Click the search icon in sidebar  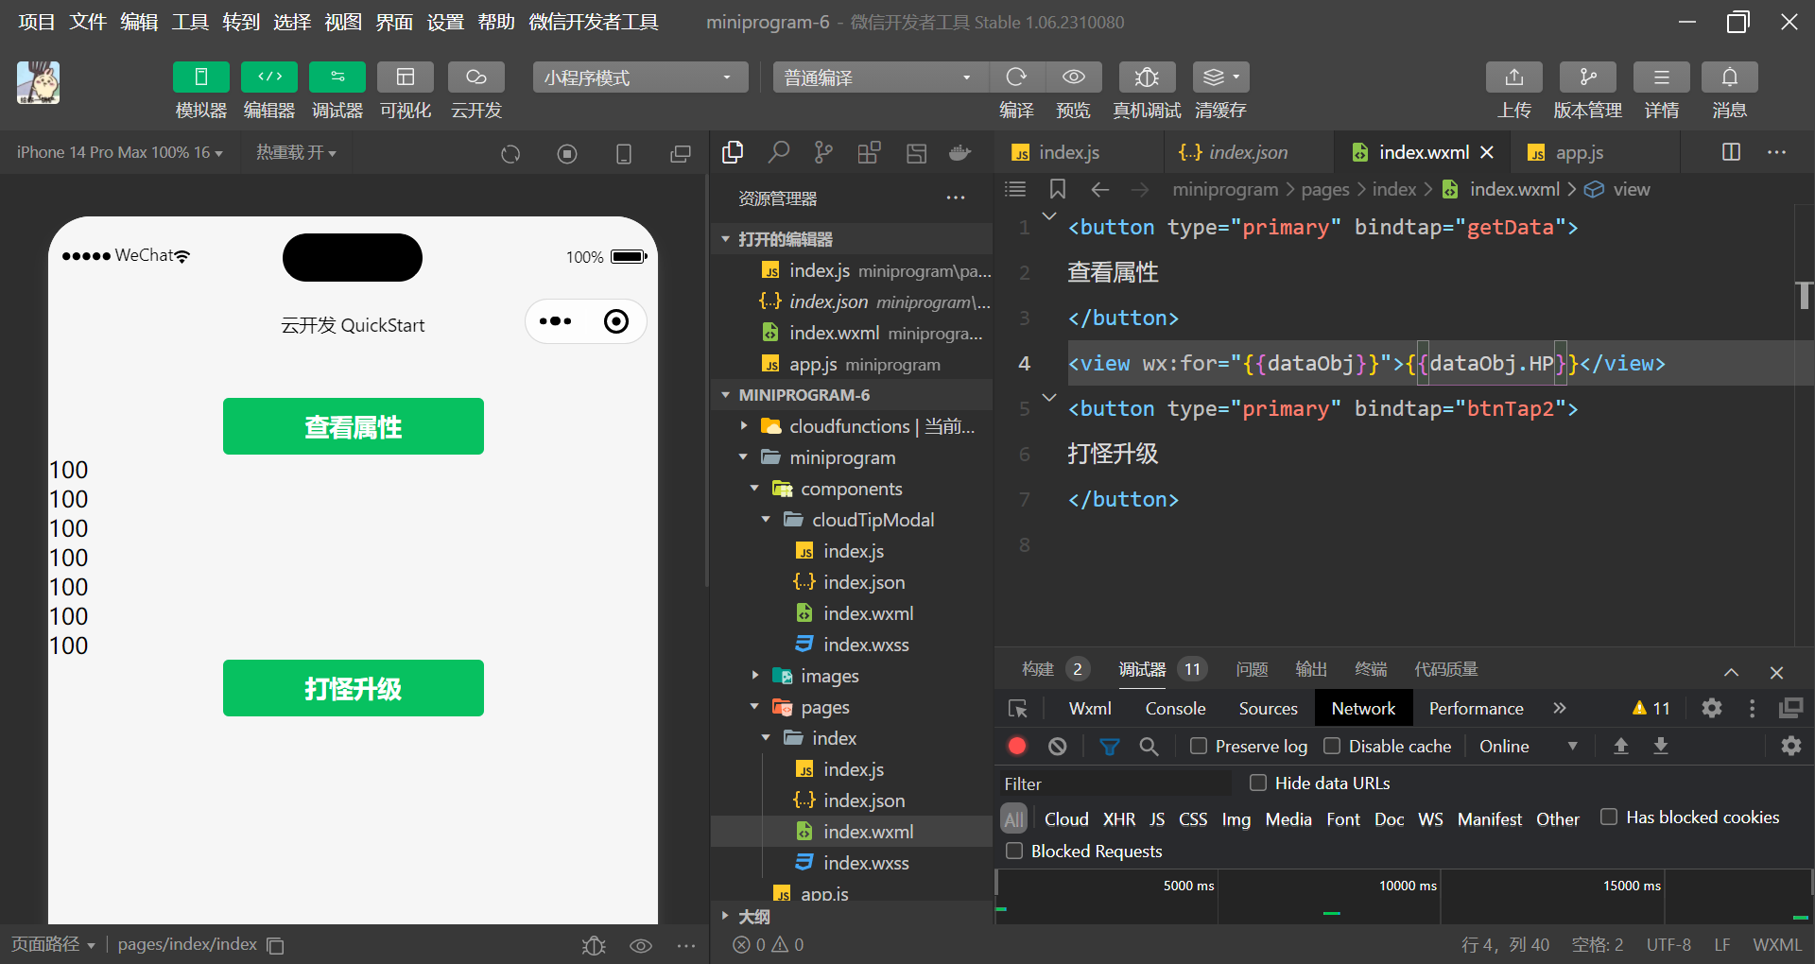tap(778, 153)
